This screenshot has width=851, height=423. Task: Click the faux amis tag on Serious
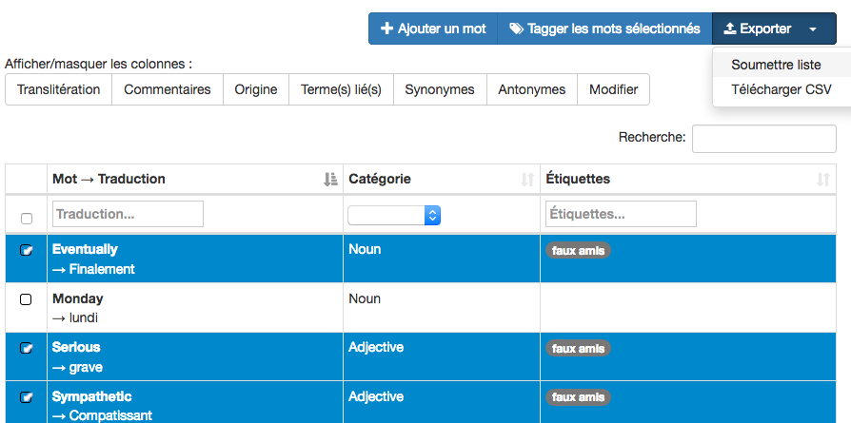578,348
